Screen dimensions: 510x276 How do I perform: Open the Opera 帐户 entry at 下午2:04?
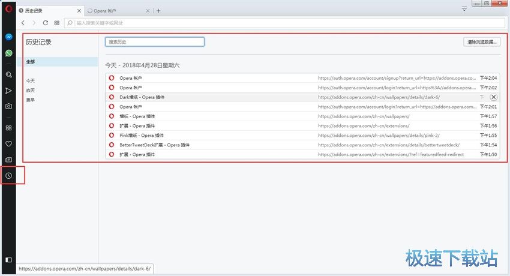pos(302,78)
